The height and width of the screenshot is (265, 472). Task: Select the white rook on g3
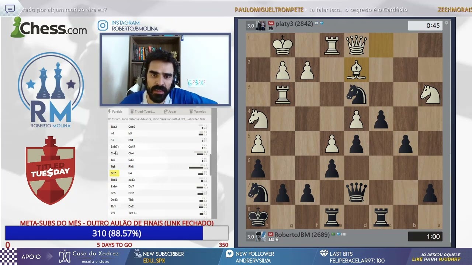[x=282, y=94]
